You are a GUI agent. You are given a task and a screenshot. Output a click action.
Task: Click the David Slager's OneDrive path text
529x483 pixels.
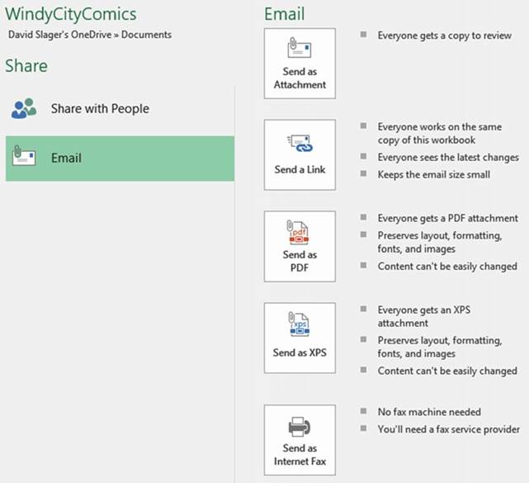[90, 35]
